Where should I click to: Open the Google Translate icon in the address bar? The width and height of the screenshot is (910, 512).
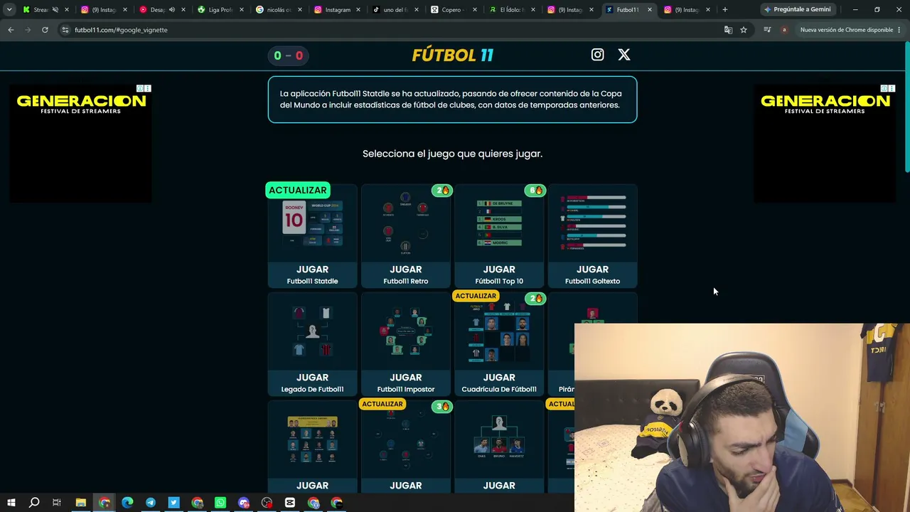point(728,30)
